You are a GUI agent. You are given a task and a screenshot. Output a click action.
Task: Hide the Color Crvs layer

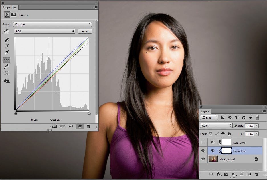203,151
